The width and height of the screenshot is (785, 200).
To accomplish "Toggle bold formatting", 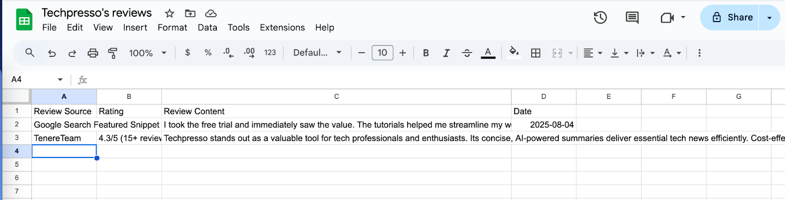I will [426, 53].
